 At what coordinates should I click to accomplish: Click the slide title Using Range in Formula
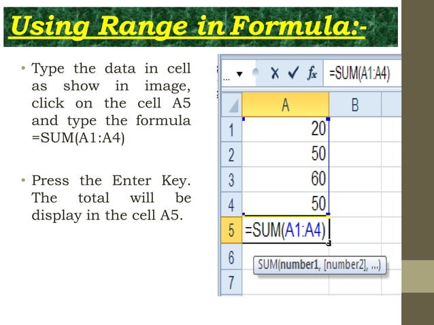click(188, 27)
